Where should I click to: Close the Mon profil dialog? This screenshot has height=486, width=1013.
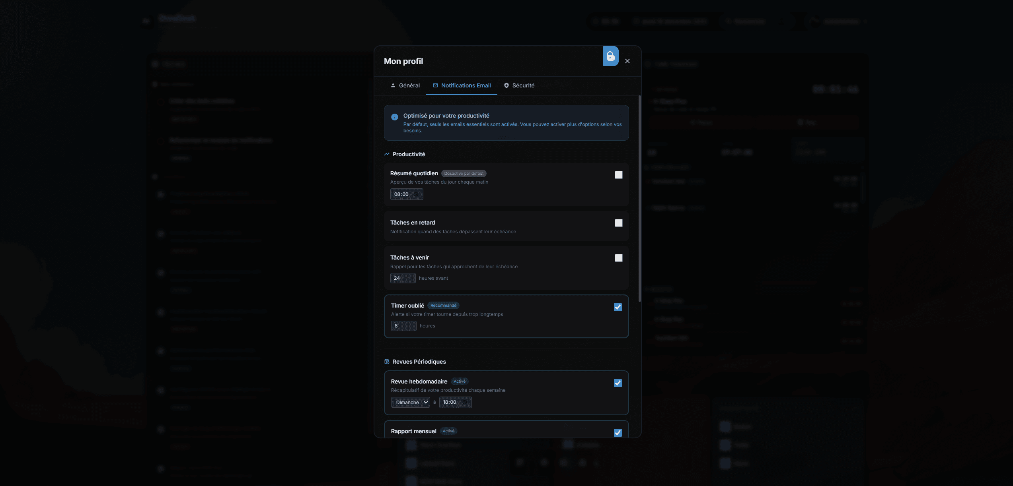pos(627,61)
